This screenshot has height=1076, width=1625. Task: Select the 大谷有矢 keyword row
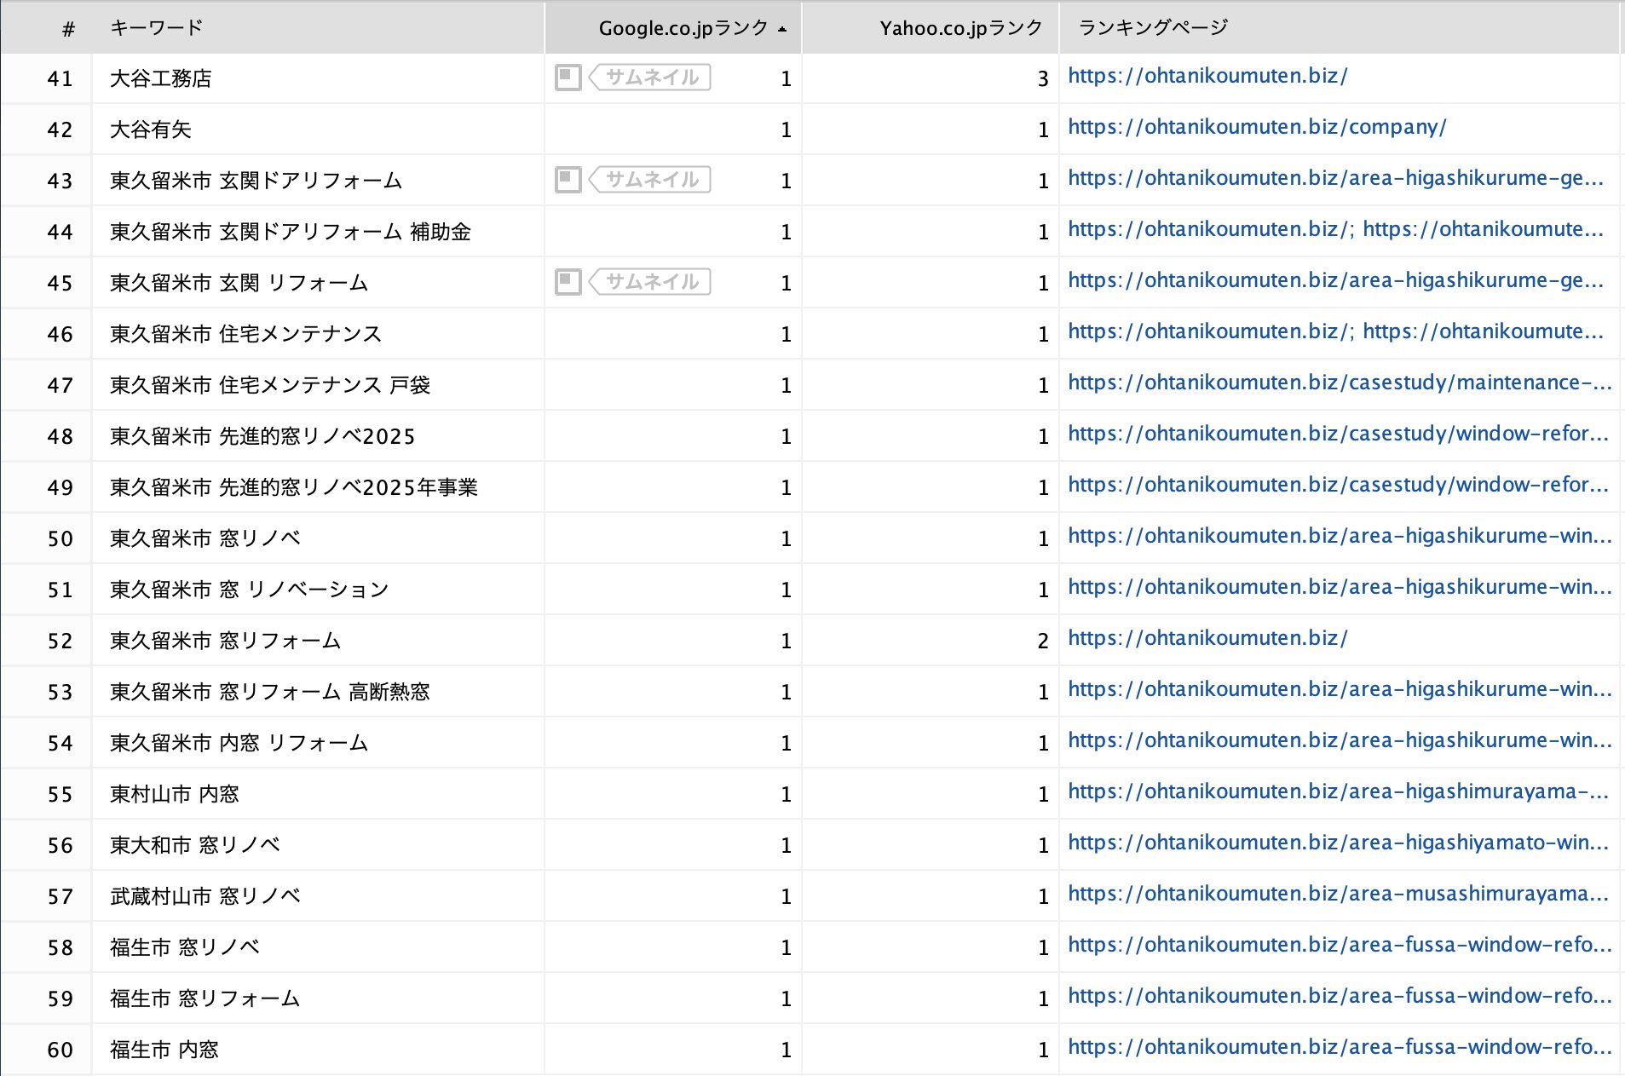(151, 129)
